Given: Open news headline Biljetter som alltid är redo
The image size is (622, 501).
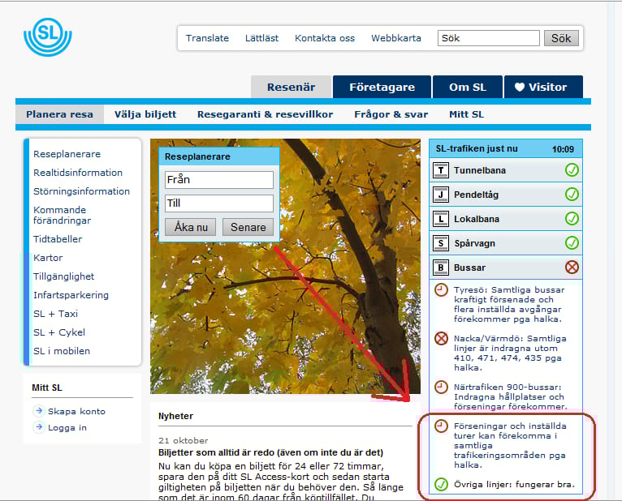Looking at the screenshot, I should click(x=270, y=452).
